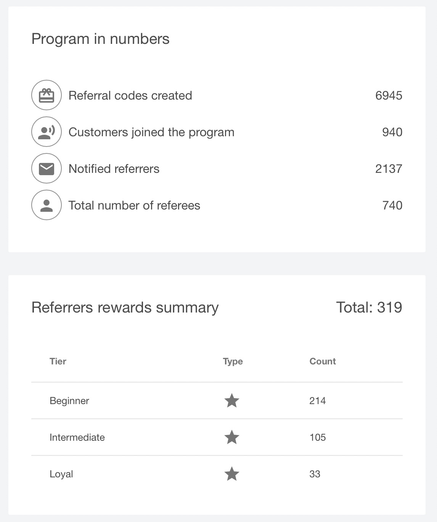Viewport: 437px width, 522px height.
Task: Click the Total: 319 label
Action: 369,306
